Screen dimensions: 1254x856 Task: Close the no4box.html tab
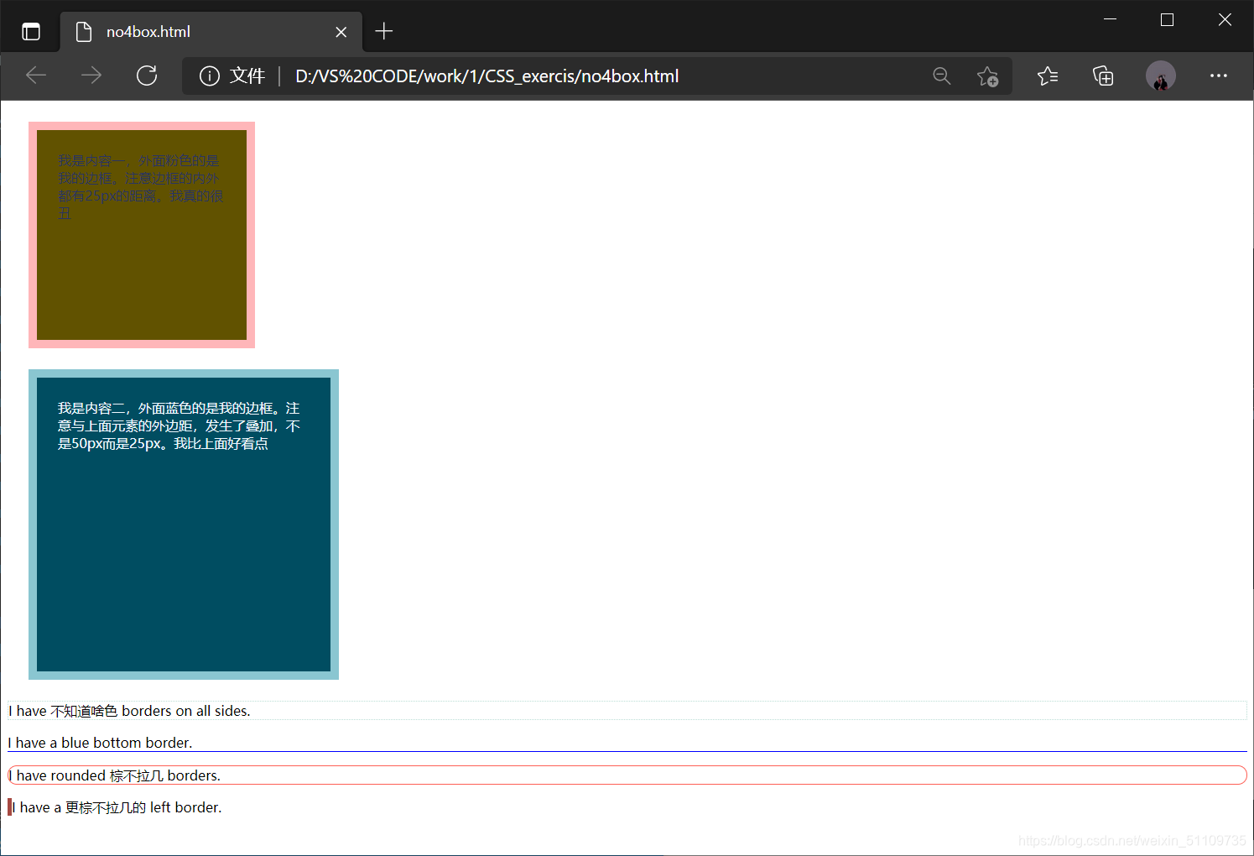pyautogui.click(x=341, y=32)
